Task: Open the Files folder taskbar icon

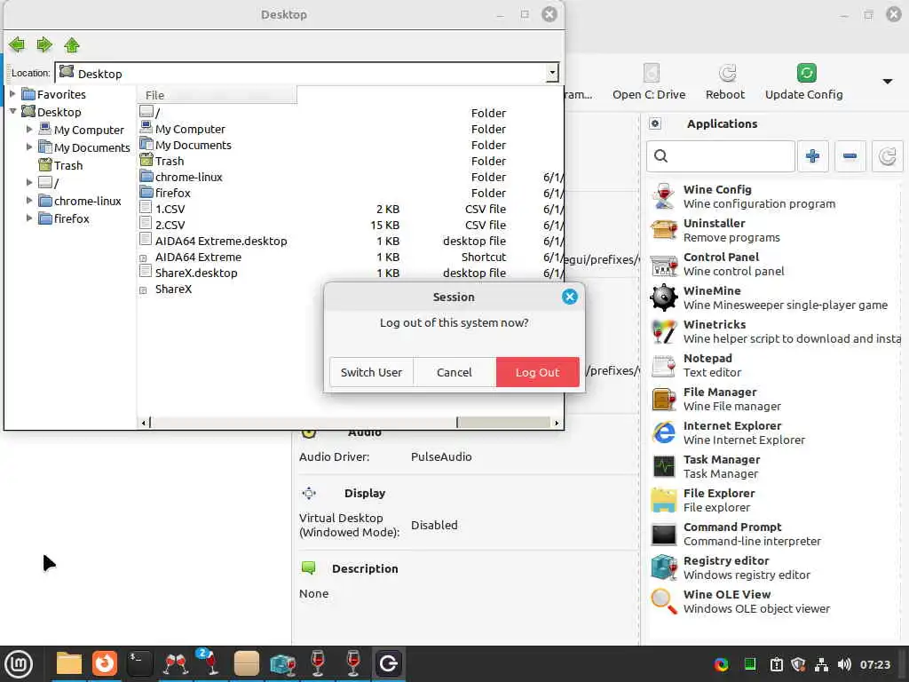Action: 69,663
